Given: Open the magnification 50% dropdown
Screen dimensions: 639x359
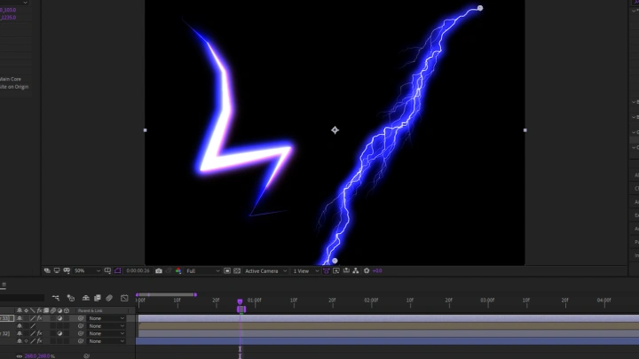Looking at the screenshot, I should (82, 270).
